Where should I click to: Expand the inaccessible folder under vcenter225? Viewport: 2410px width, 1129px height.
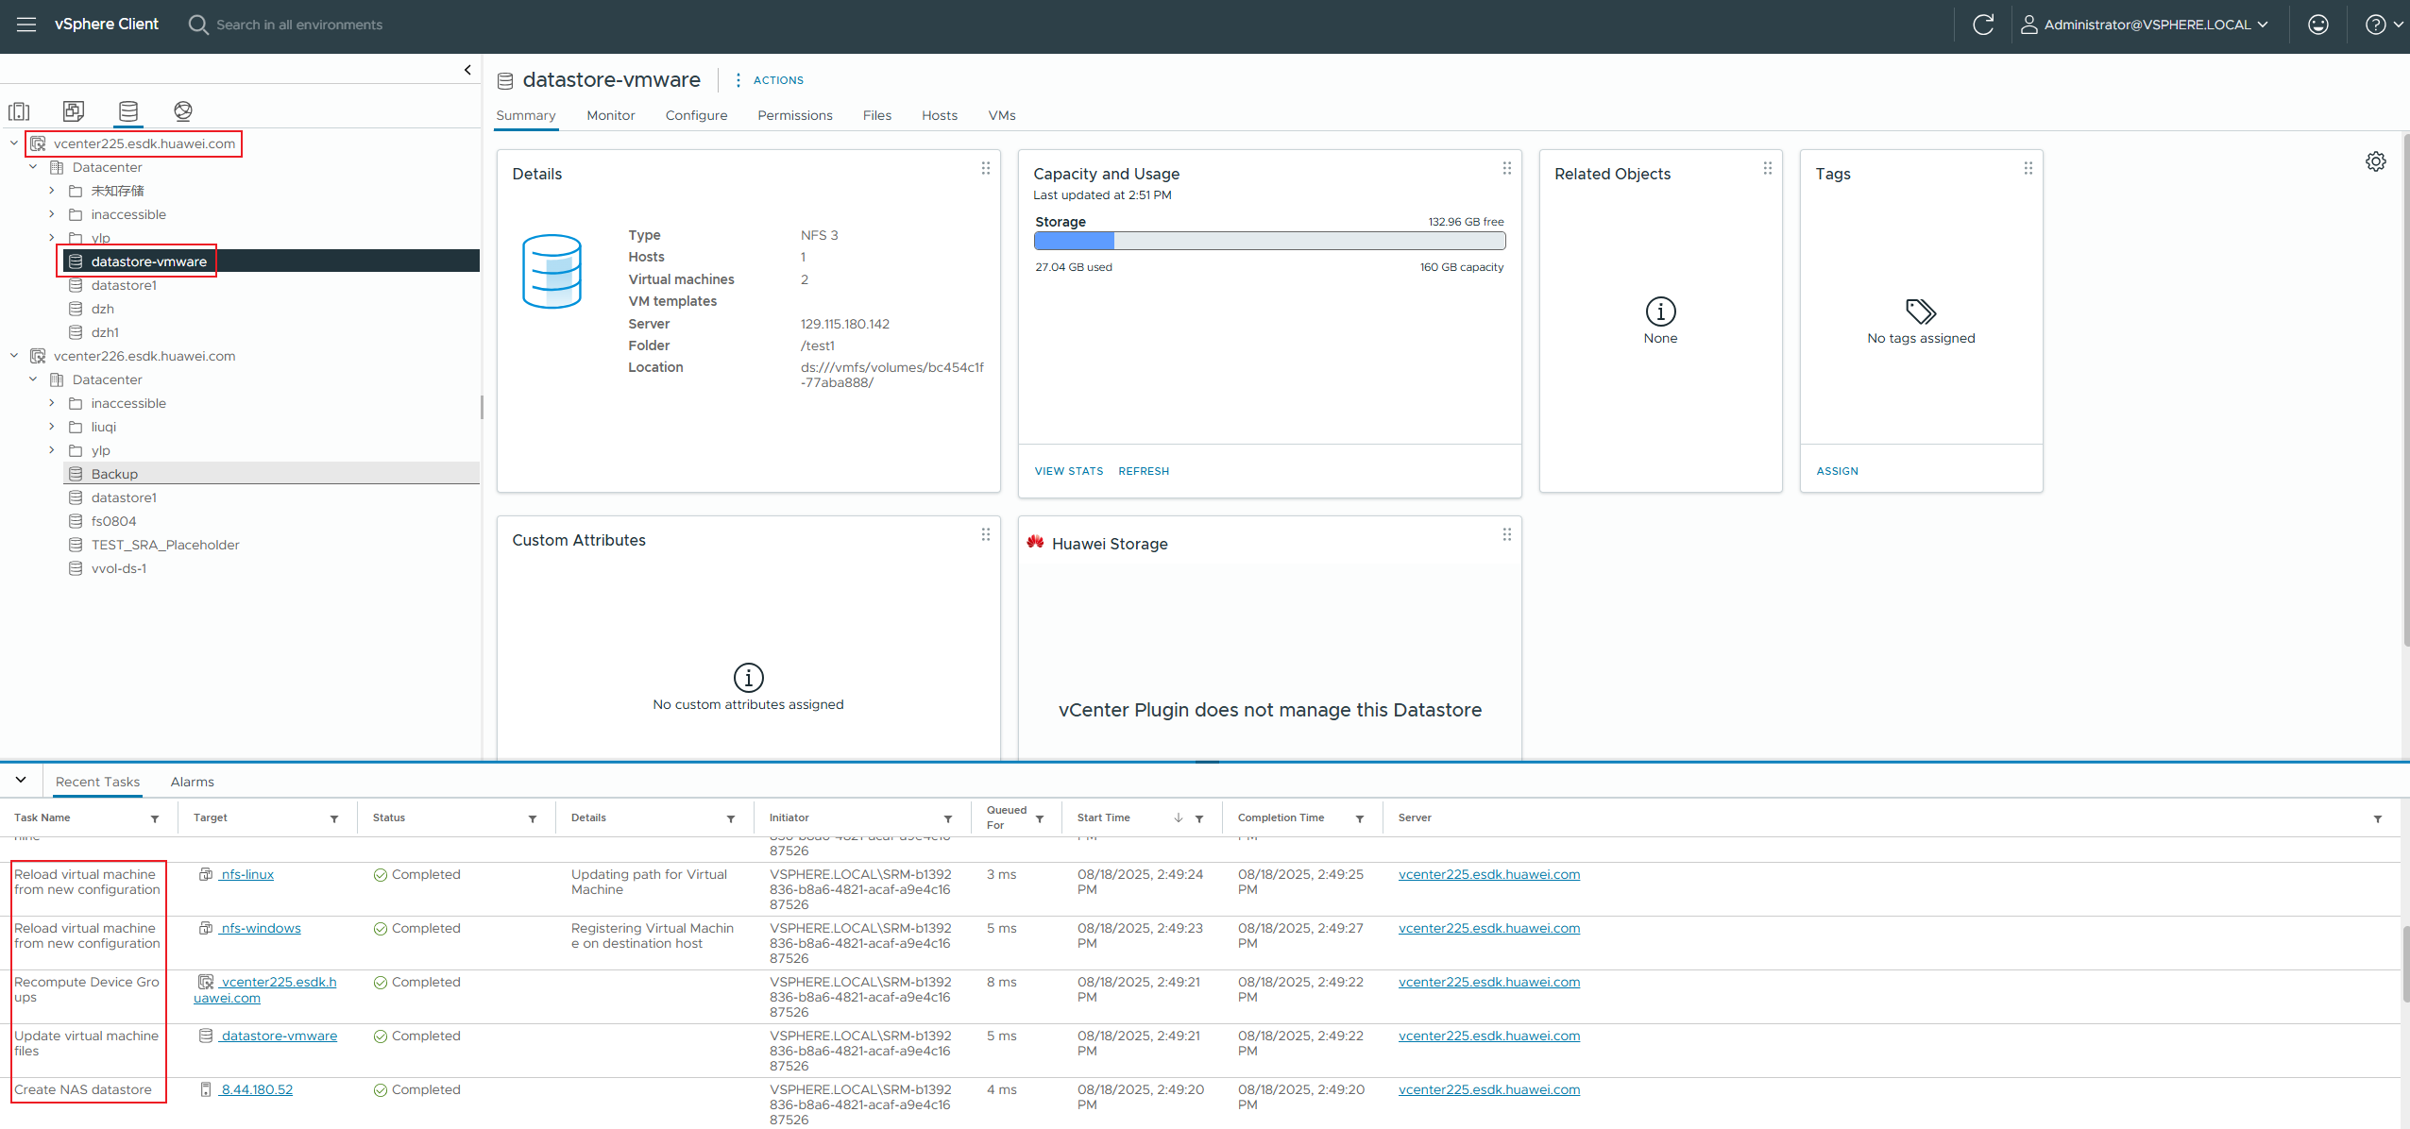click(x=52, y=214)
